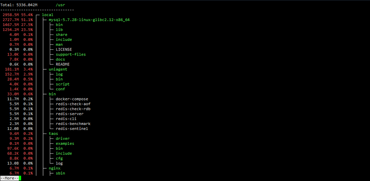Click the green cursor block after More

[20, 178]
